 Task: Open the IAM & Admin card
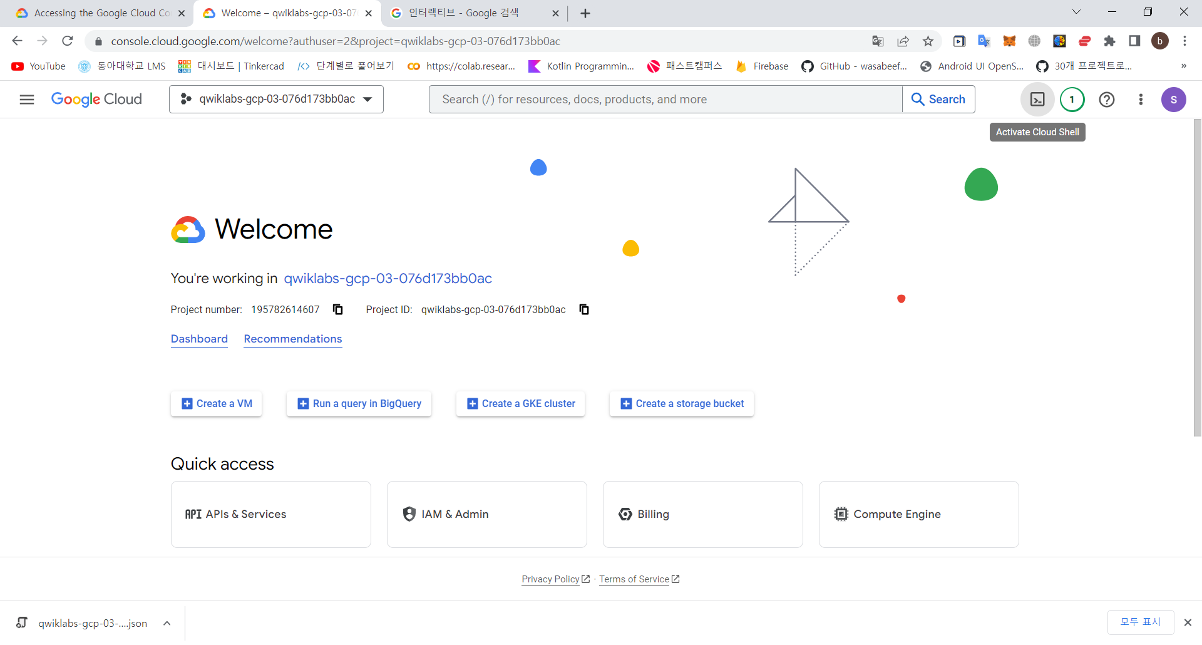pyautogui.click(x=487, y=514)
